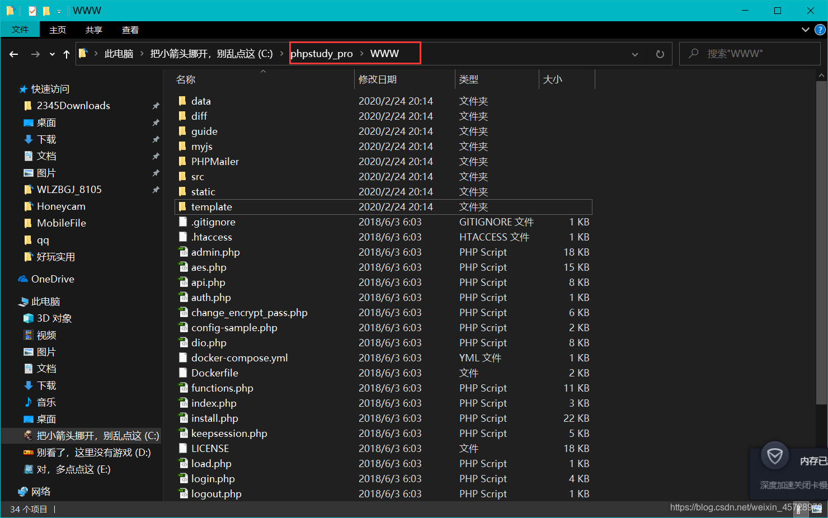Open the Honeycam folder in sidebar
Viewport: 828px width, 518px height.
click(x=61, y=206)
